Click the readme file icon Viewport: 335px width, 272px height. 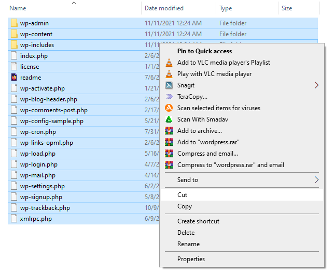[14, 78]
